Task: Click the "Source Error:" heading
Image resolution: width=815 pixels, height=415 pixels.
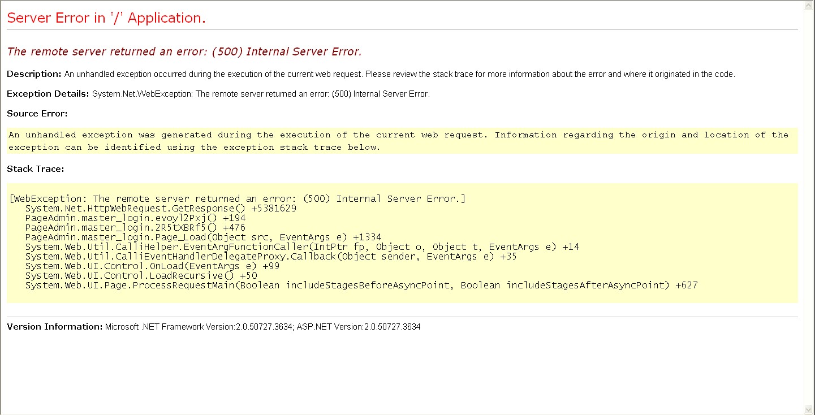Action: point(37,114)
